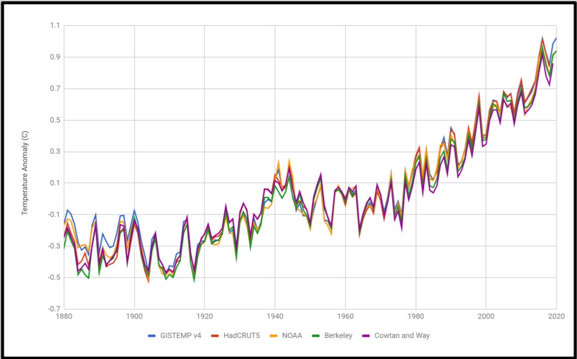Click the Berkeley legend entry
The width and height of the screenshot is (577, 359).
[x=337, y=336]
